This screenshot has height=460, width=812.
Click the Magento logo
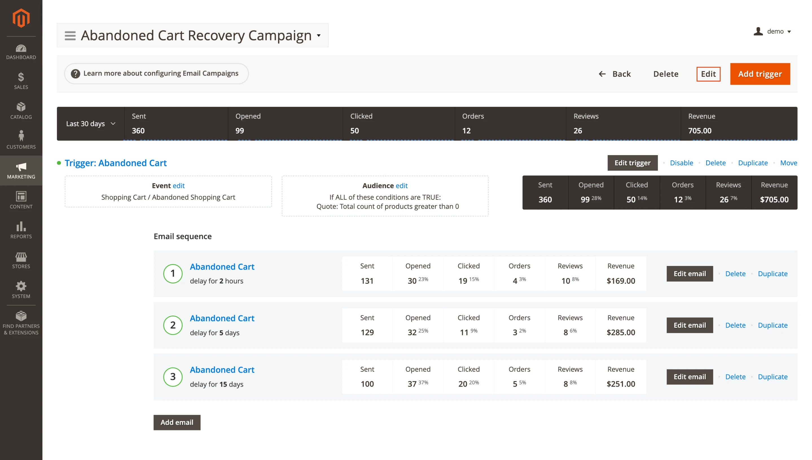21,18
